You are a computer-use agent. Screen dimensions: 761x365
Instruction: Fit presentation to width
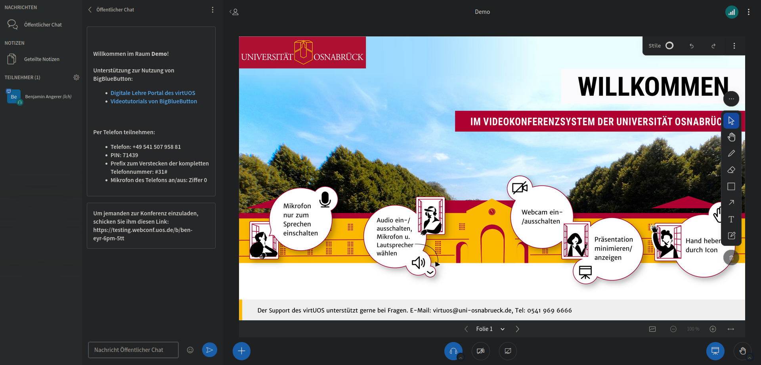(x=731, y=329)
